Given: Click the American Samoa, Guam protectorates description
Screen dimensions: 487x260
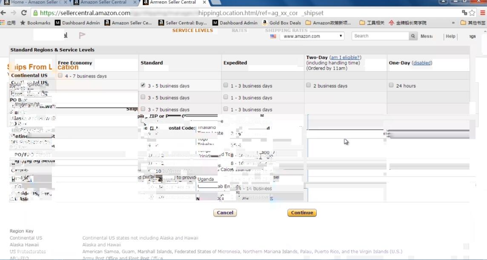Looking at the screenshot, I should coord(242,251).
